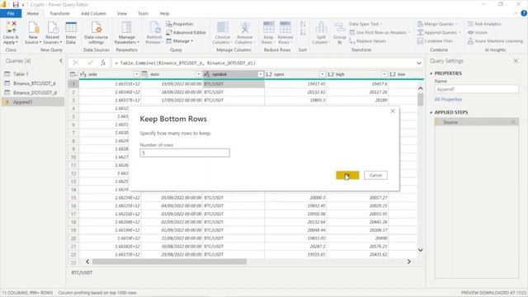
Task: Open the open column filter dropdown
Action: coord(323,74)
